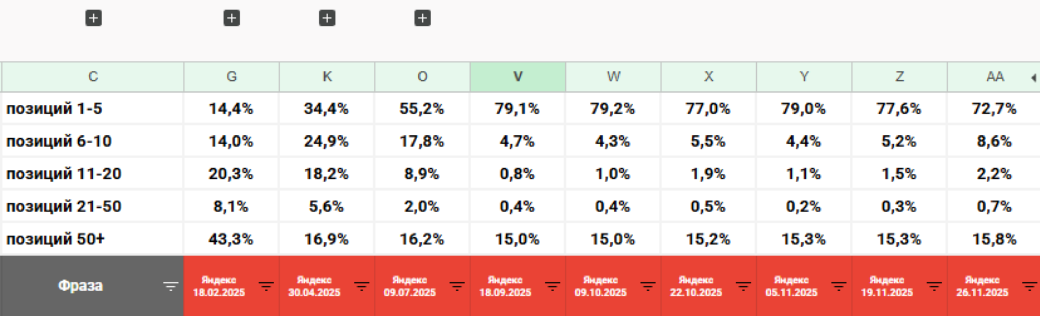Click the hidden columns arrow after AA
This screenshot has width=1040, height=316.
click(1033, 78)
